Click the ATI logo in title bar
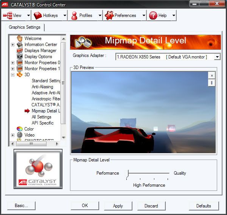 click(x=5, y=5)
